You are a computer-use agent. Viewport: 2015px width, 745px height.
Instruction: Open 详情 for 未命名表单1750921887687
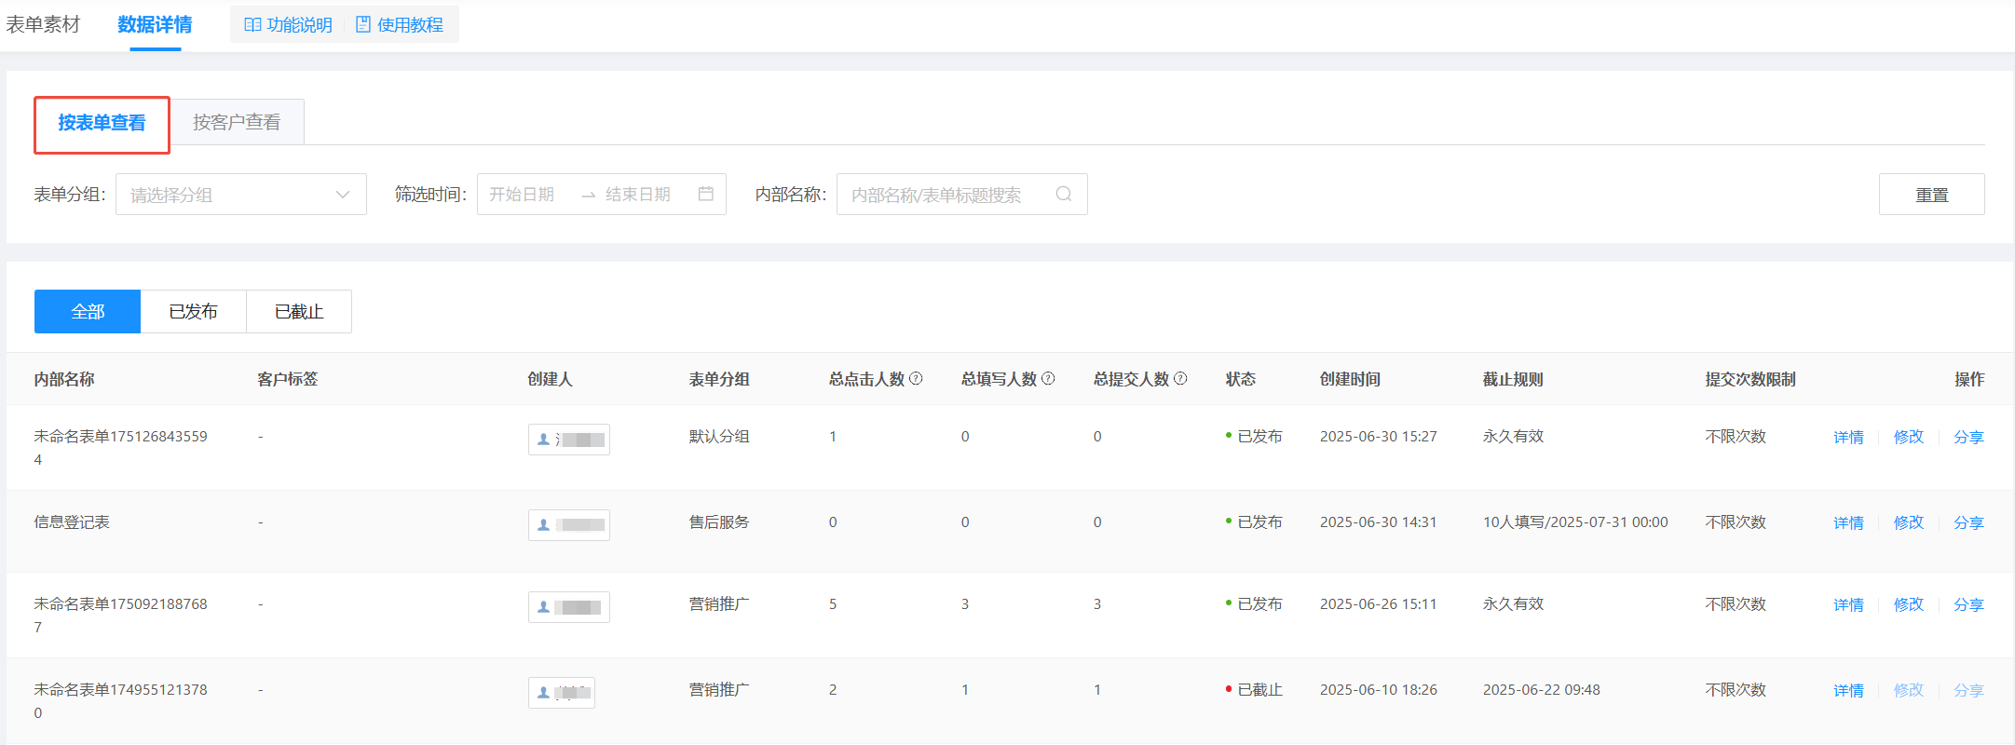point(1848,604)
